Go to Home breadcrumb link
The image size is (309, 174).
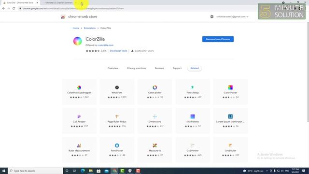click(x=76, y=28)
